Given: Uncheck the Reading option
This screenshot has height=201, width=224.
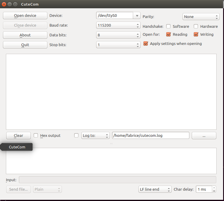Looking at the screenshot, I should pos(169,34).
